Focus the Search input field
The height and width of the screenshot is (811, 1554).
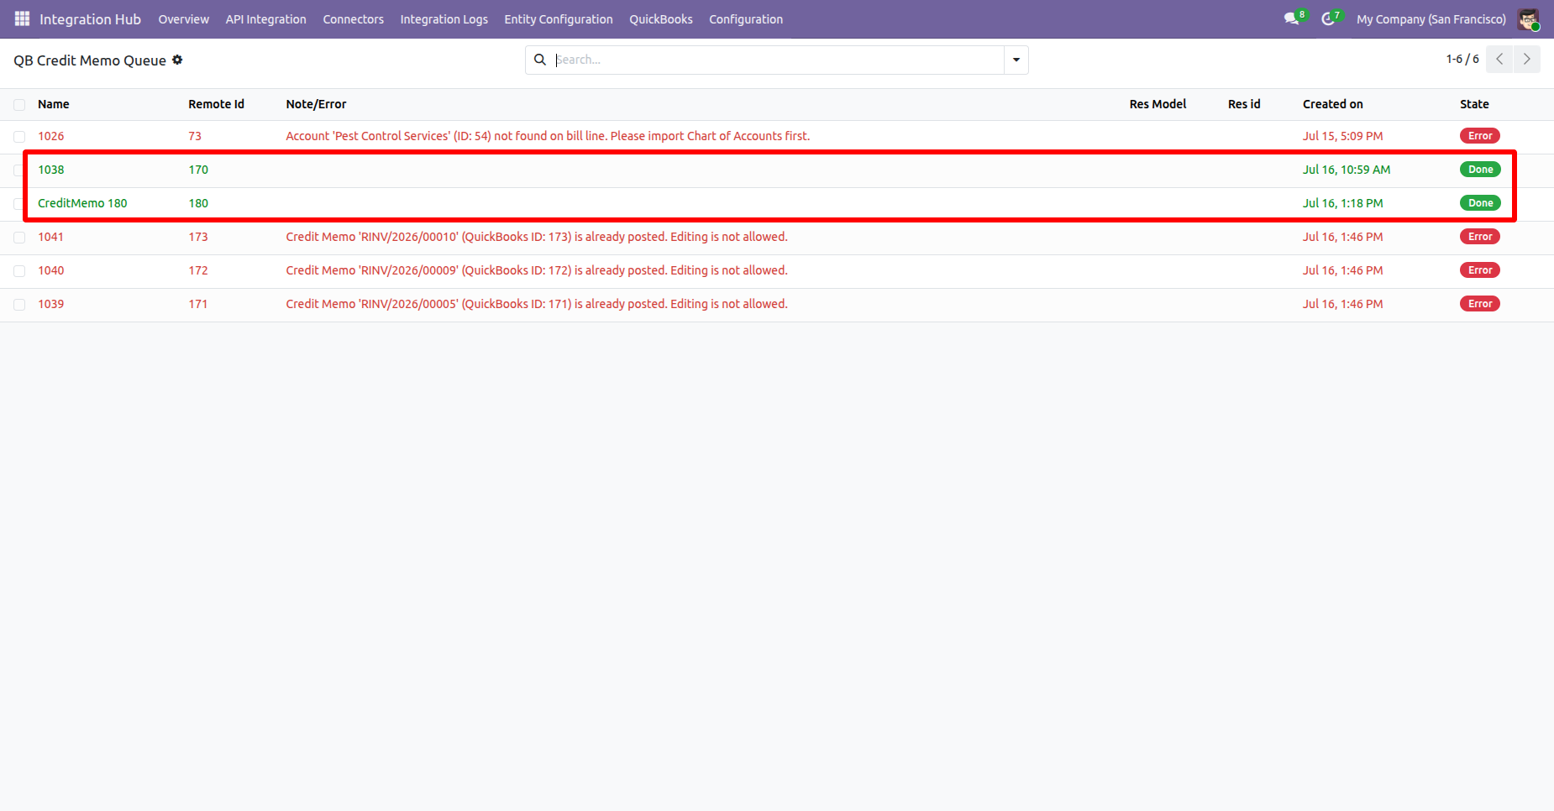click(x=778, y=60)
